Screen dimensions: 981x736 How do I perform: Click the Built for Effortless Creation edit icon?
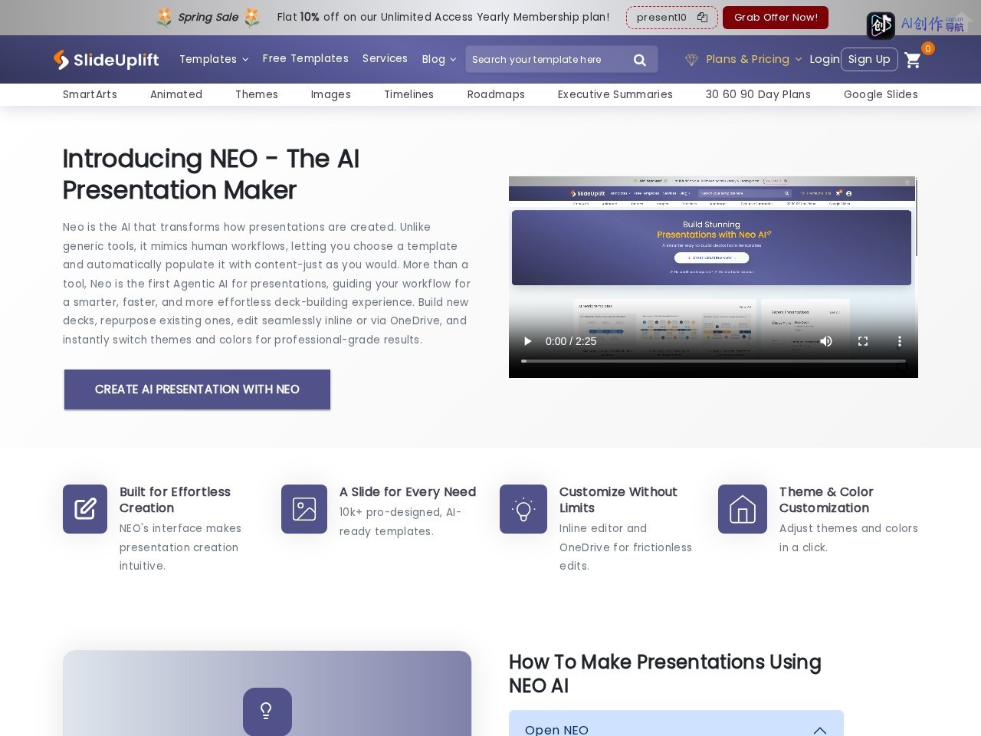tap(85, 508)
